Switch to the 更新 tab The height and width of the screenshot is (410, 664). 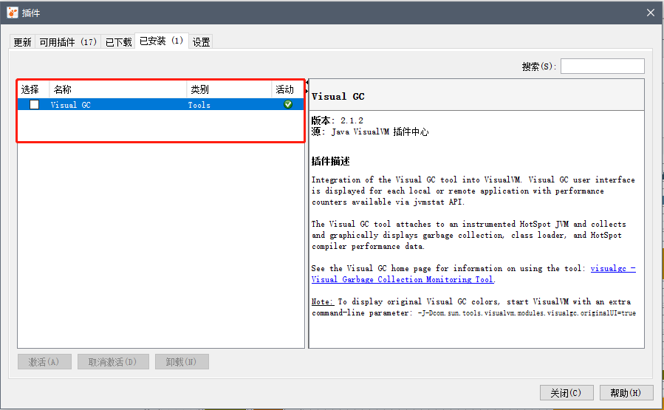(22, 42)
